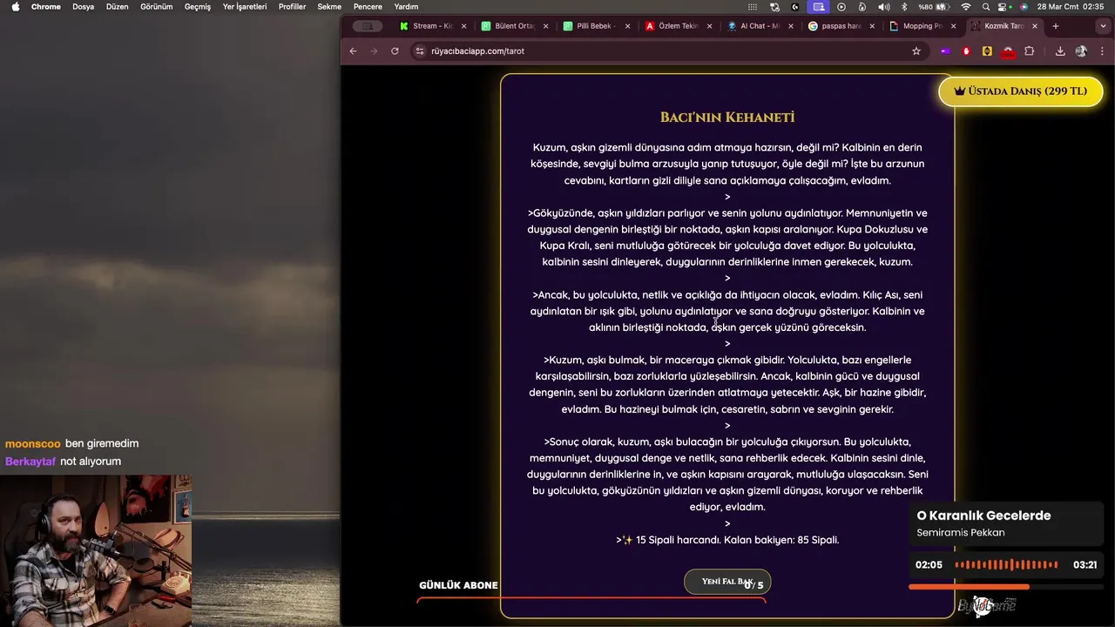Viewport: 1115px width, 627px height.
Task: Open the Düzen menu
Action: coord(118,6)
